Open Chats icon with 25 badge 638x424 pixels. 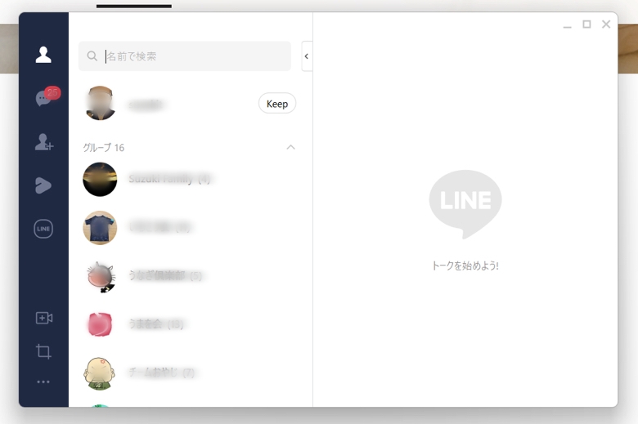[47, 96]
